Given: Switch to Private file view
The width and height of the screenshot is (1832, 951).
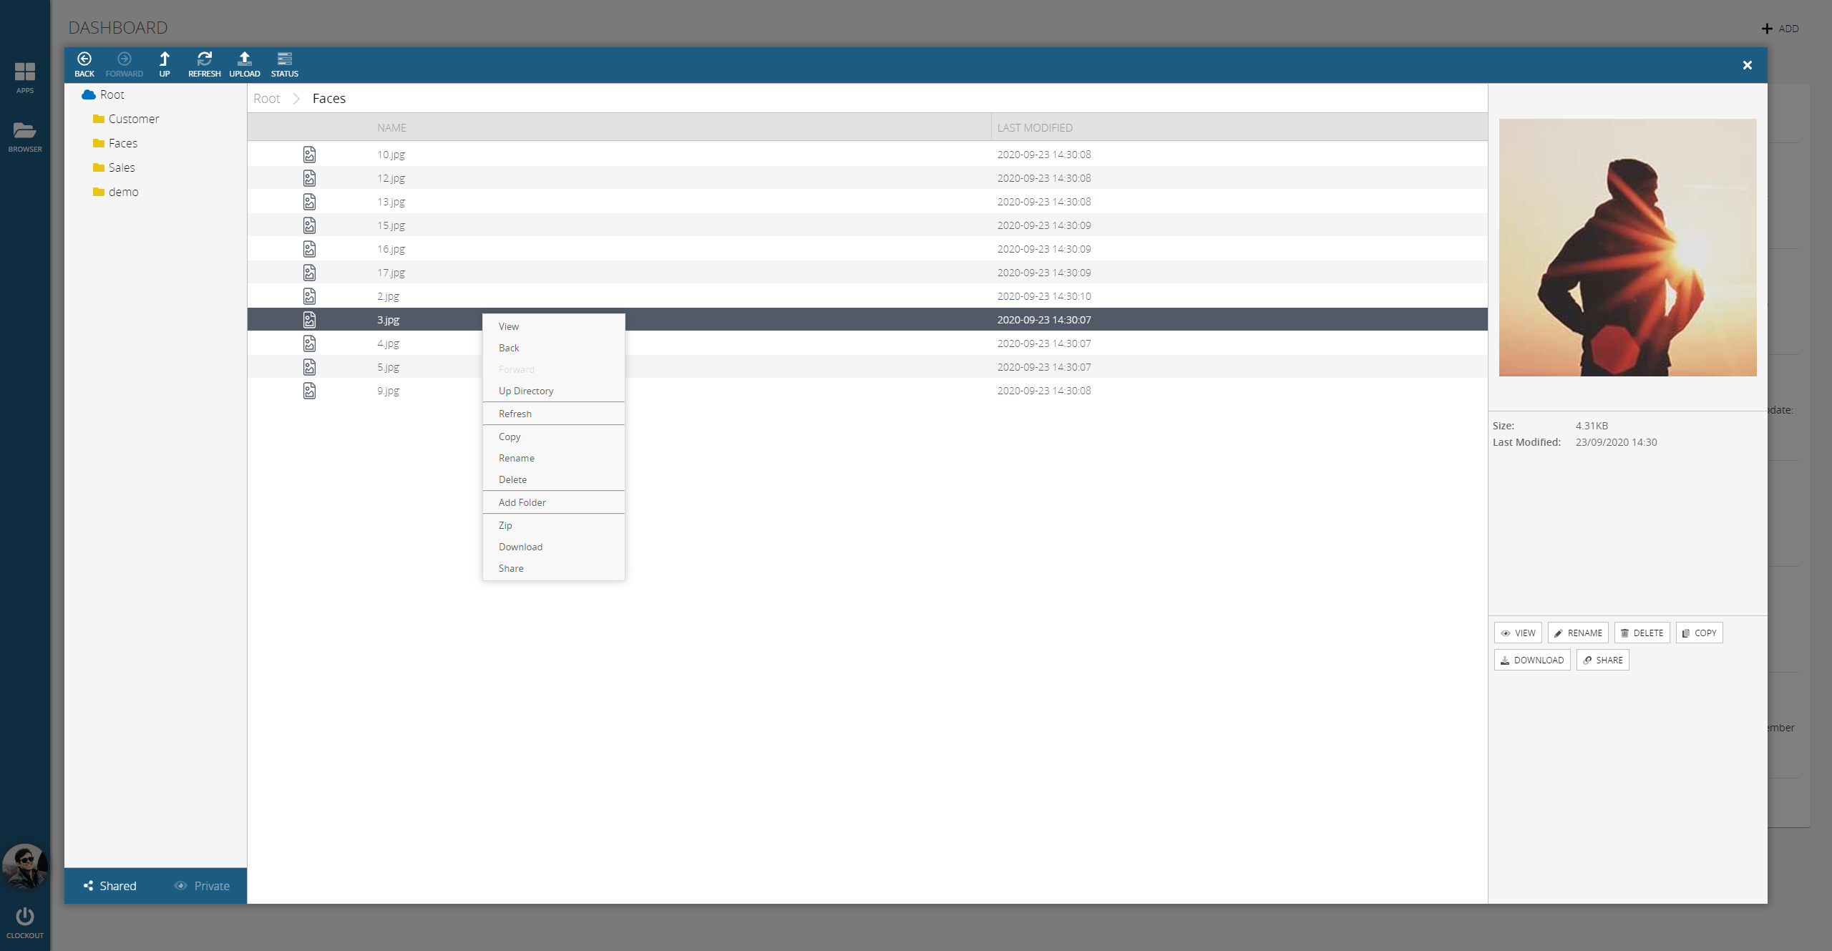Looking at the screenshot, I should pyautogui.click(x=202, y=886).
